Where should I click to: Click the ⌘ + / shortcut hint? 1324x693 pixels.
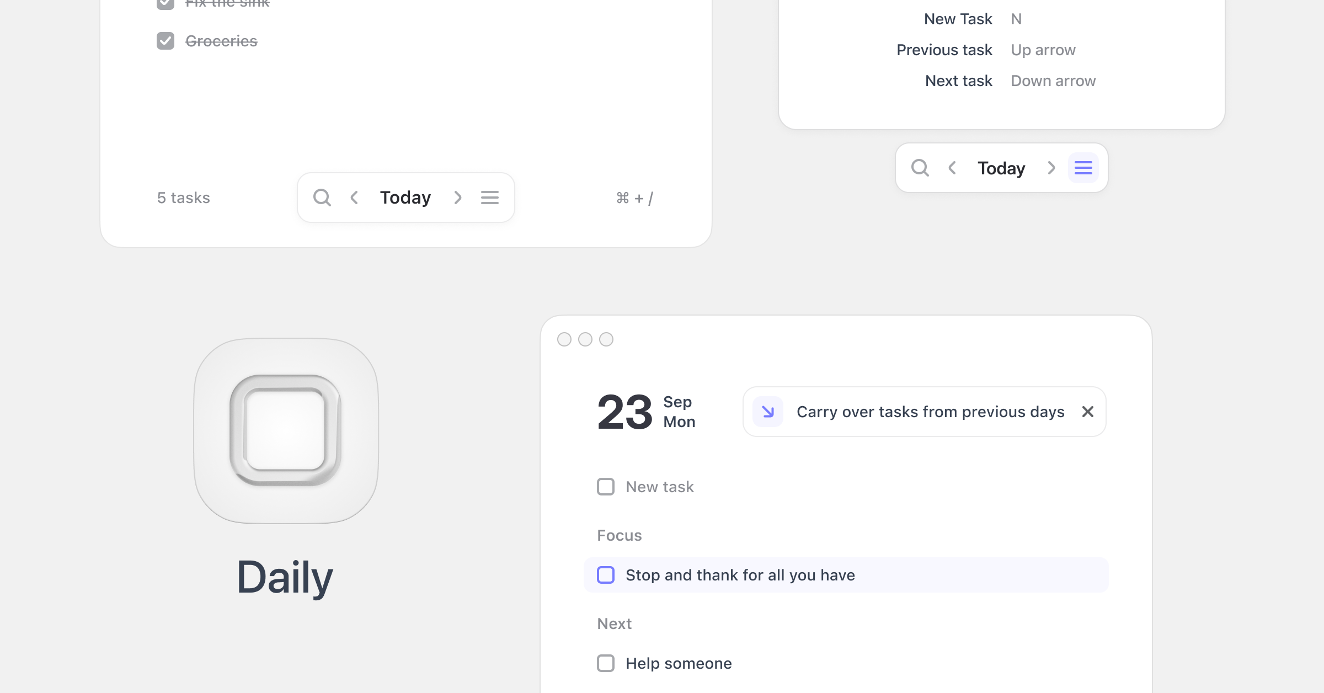(x=634, y=198)
